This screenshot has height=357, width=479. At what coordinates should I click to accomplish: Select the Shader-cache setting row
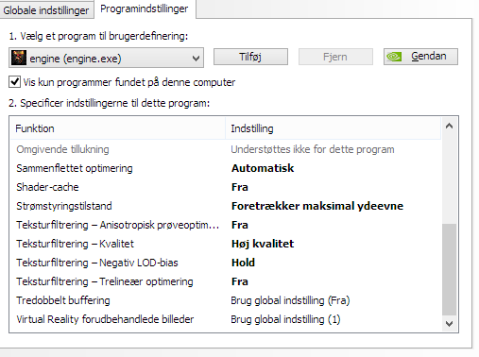click(225, 187)
